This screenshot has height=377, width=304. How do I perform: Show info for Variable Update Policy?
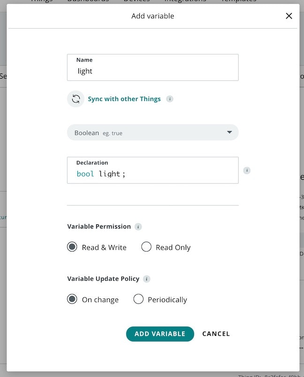point(146,279)
